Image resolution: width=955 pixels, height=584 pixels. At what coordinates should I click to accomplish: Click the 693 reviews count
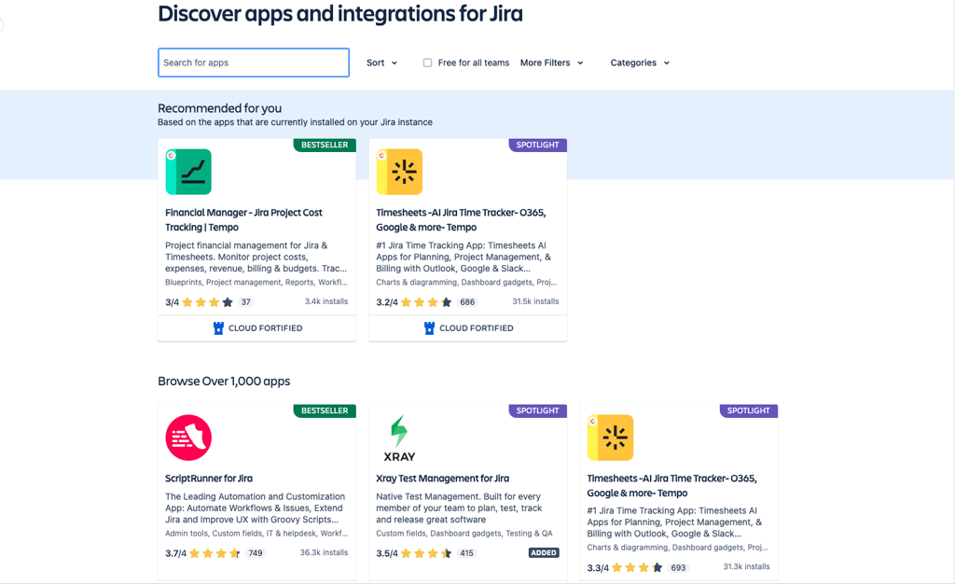[679, 567]
